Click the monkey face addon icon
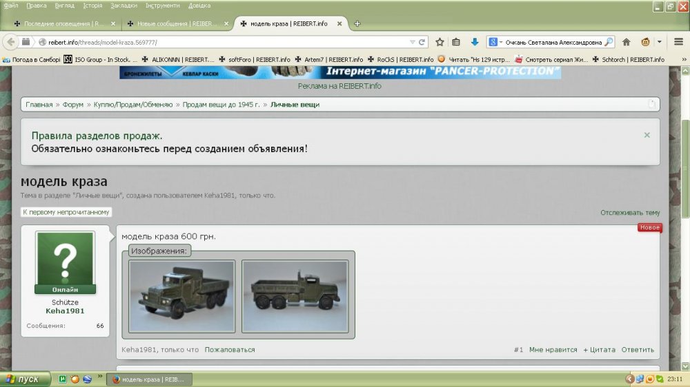This screenshot has width=690, height=387. 646,42
